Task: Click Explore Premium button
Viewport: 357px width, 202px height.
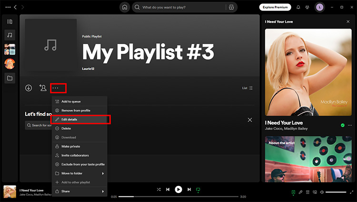Action: tap(275, 7)
